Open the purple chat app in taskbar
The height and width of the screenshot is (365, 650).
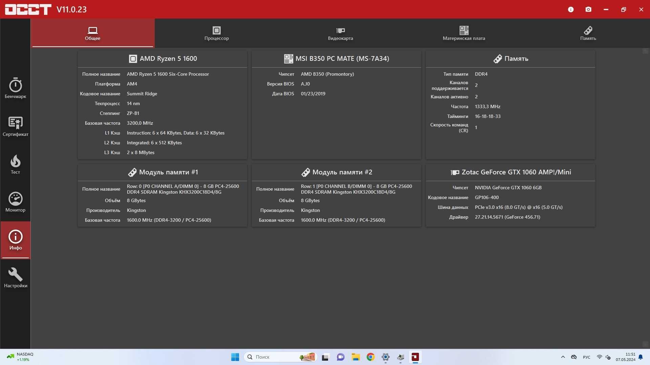coord(340,357)
